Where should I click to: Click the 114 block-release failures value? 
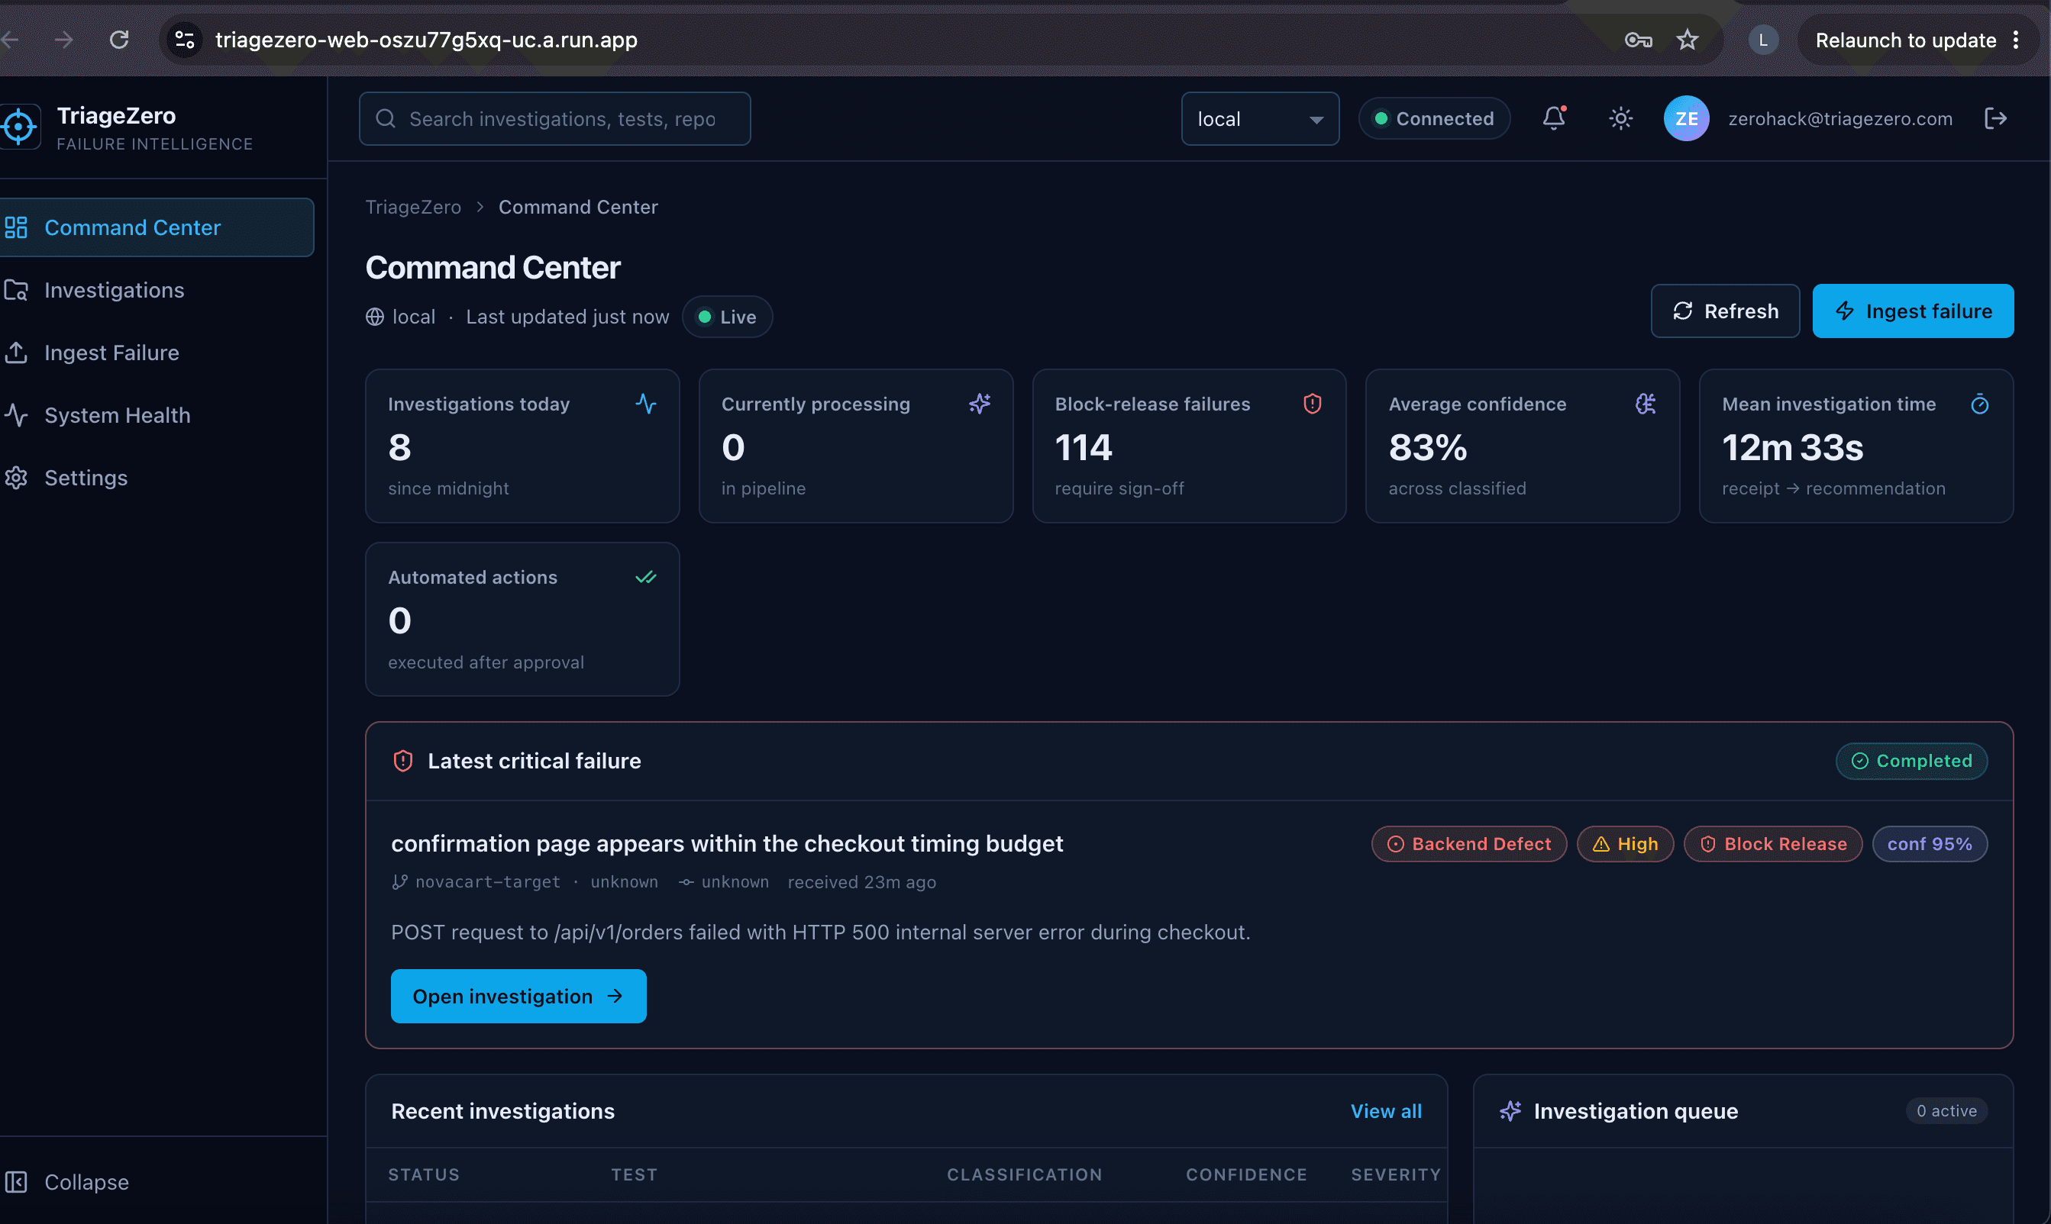pyautogui.click(x=1084, y=448)
